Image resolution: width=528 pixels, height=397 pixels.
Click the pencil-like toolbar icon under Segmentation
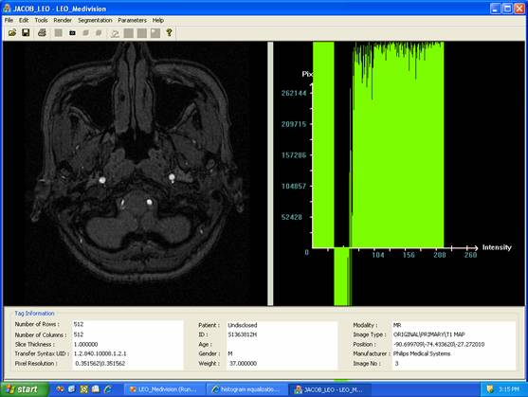(x=115, y=33)
